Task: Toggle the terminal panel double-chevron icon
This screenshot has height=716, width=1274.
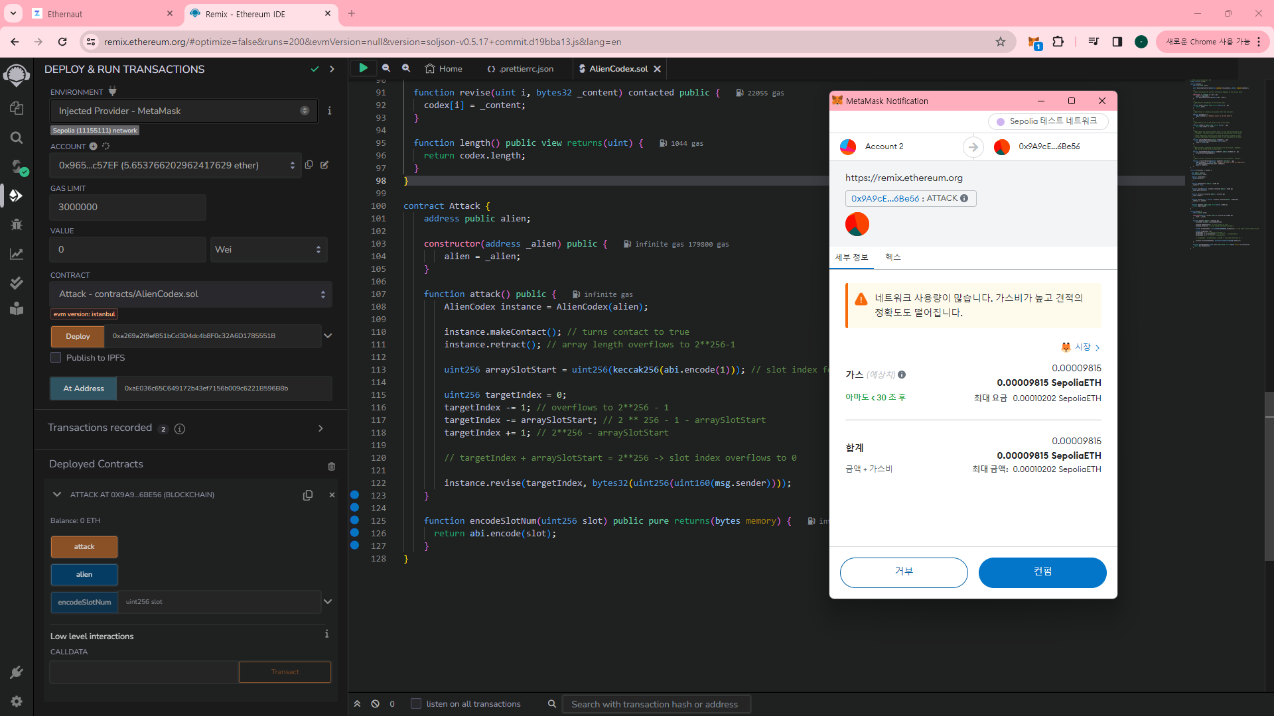Action: [x=357, y=704]
